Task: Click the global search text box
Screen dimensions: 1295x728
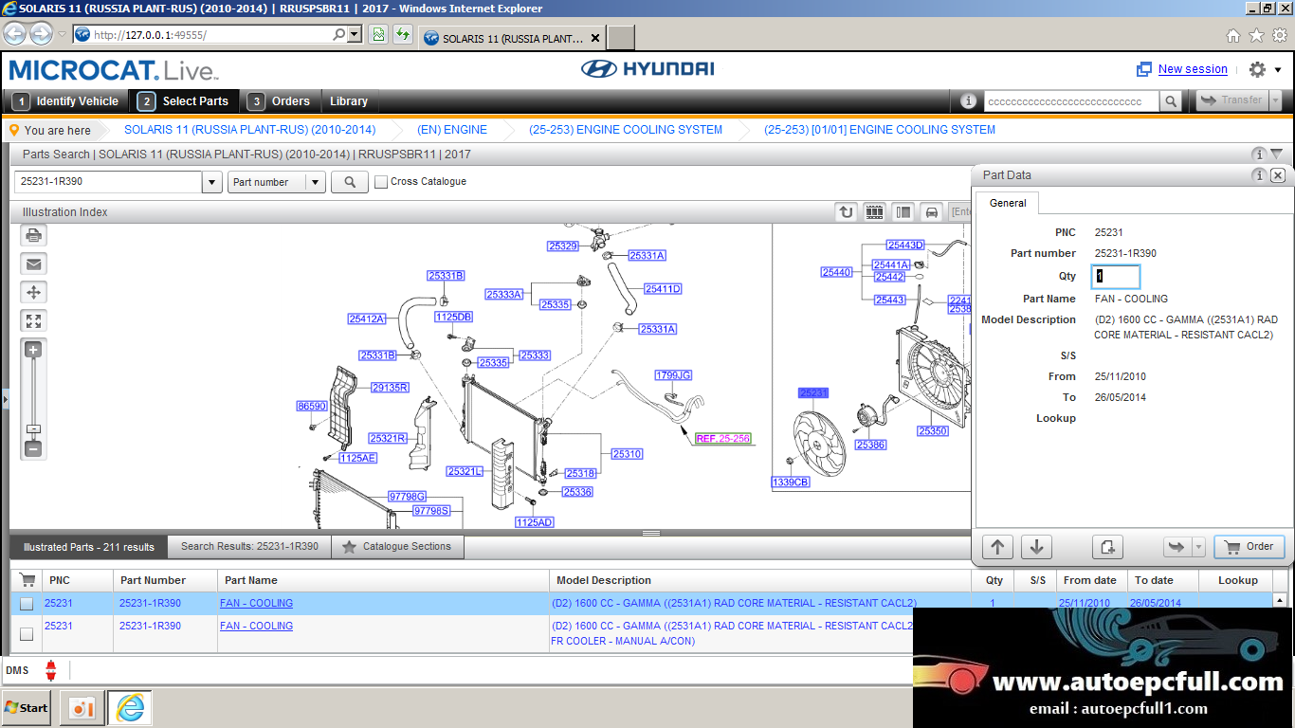Action: pyautogui.click(x=1071, y=100)
